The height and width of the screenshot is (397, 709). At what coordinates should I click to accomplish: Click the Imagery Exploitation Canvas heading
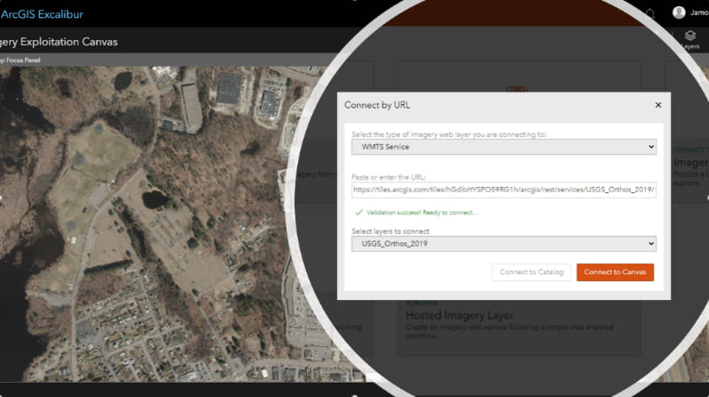click(x=59, y=42)
